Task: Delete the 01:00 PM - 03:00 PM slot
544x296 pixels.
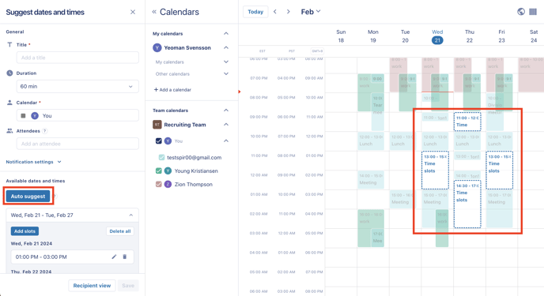Action: point(125,257)
